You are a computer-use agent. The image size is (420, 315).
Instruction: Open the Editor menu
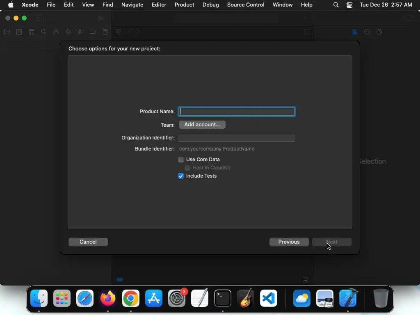(159, 5)
